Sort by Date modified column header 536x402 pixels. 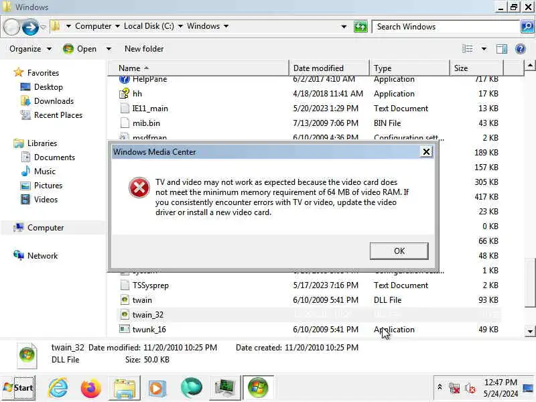click(x=329, y=68)
